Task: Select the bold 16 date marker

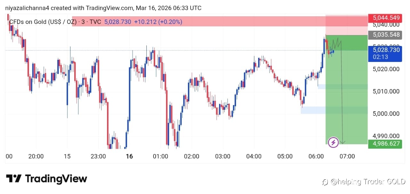Action: (129, 156)
